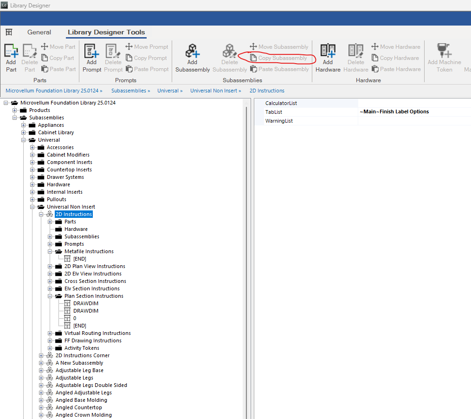Expand the Appliances folder

point(23,125)
